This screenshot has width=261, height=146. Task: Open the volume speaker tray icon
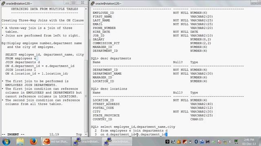(230, 142)
